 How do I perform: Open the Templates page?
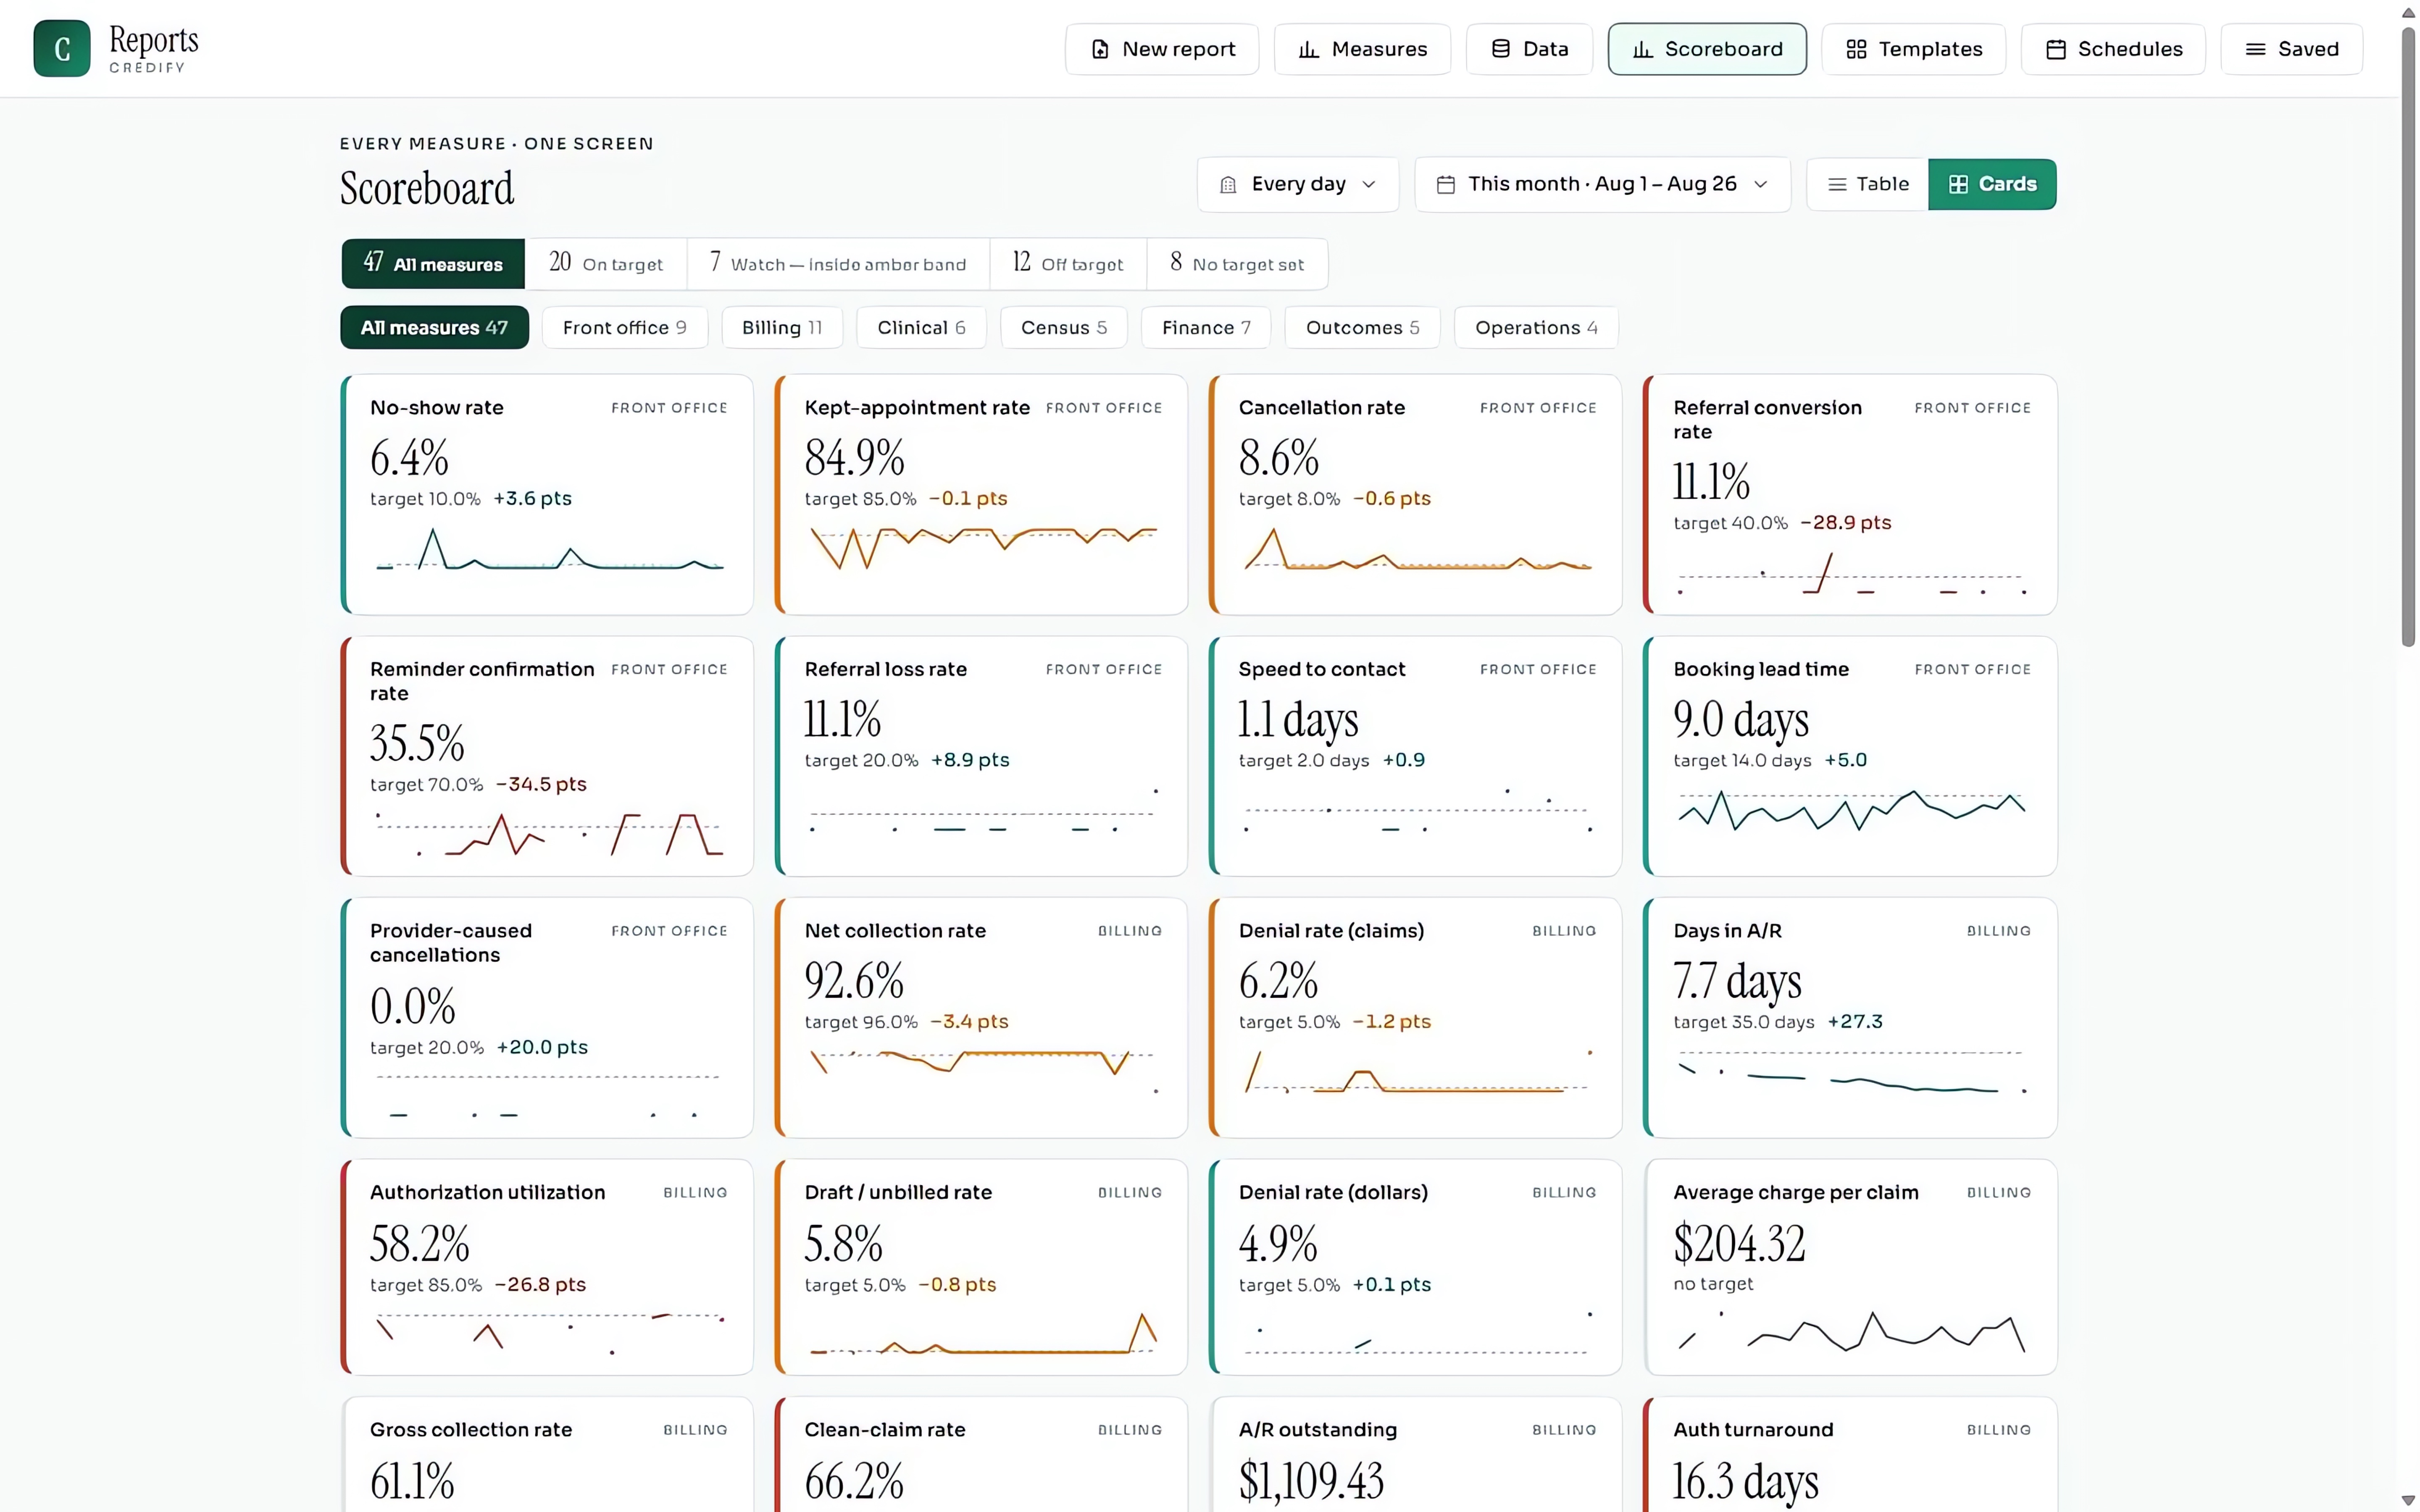[1913, 49]
